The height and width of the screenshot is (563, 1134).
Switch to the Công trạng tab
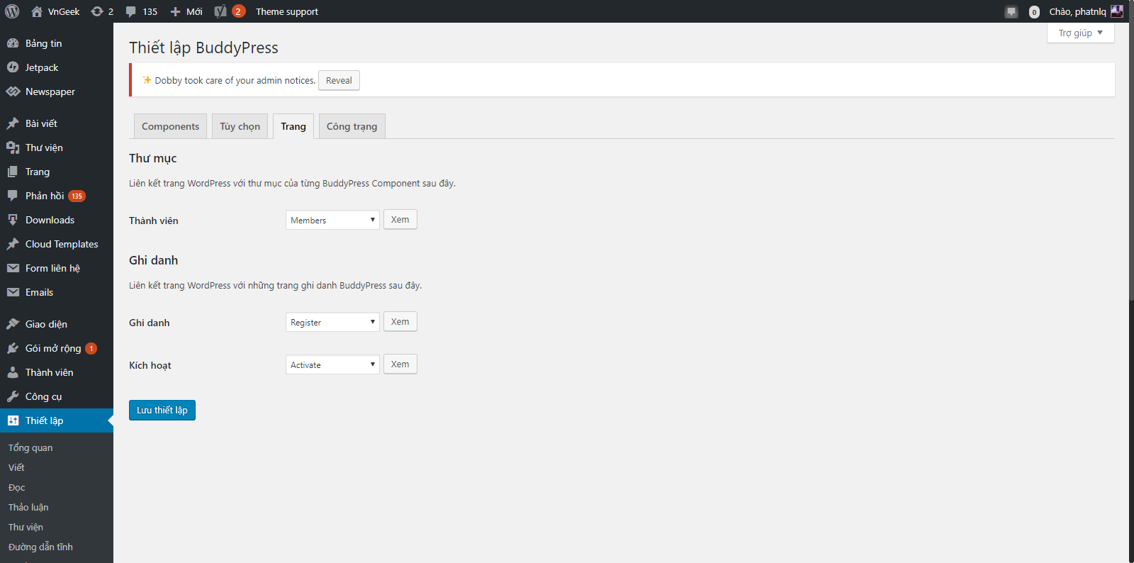click(x=352, y=126)
